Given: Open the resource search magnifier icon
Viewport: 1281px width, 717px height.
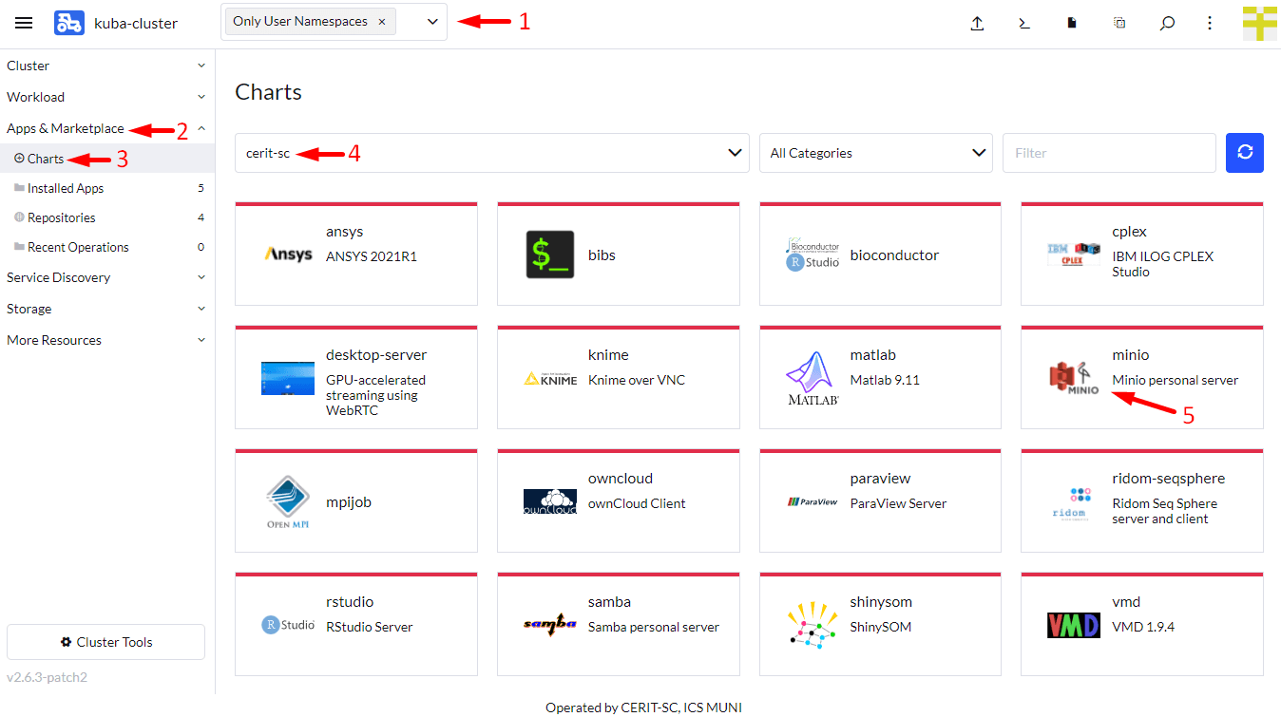Looking at the screenshot, I should [1167, 24].
